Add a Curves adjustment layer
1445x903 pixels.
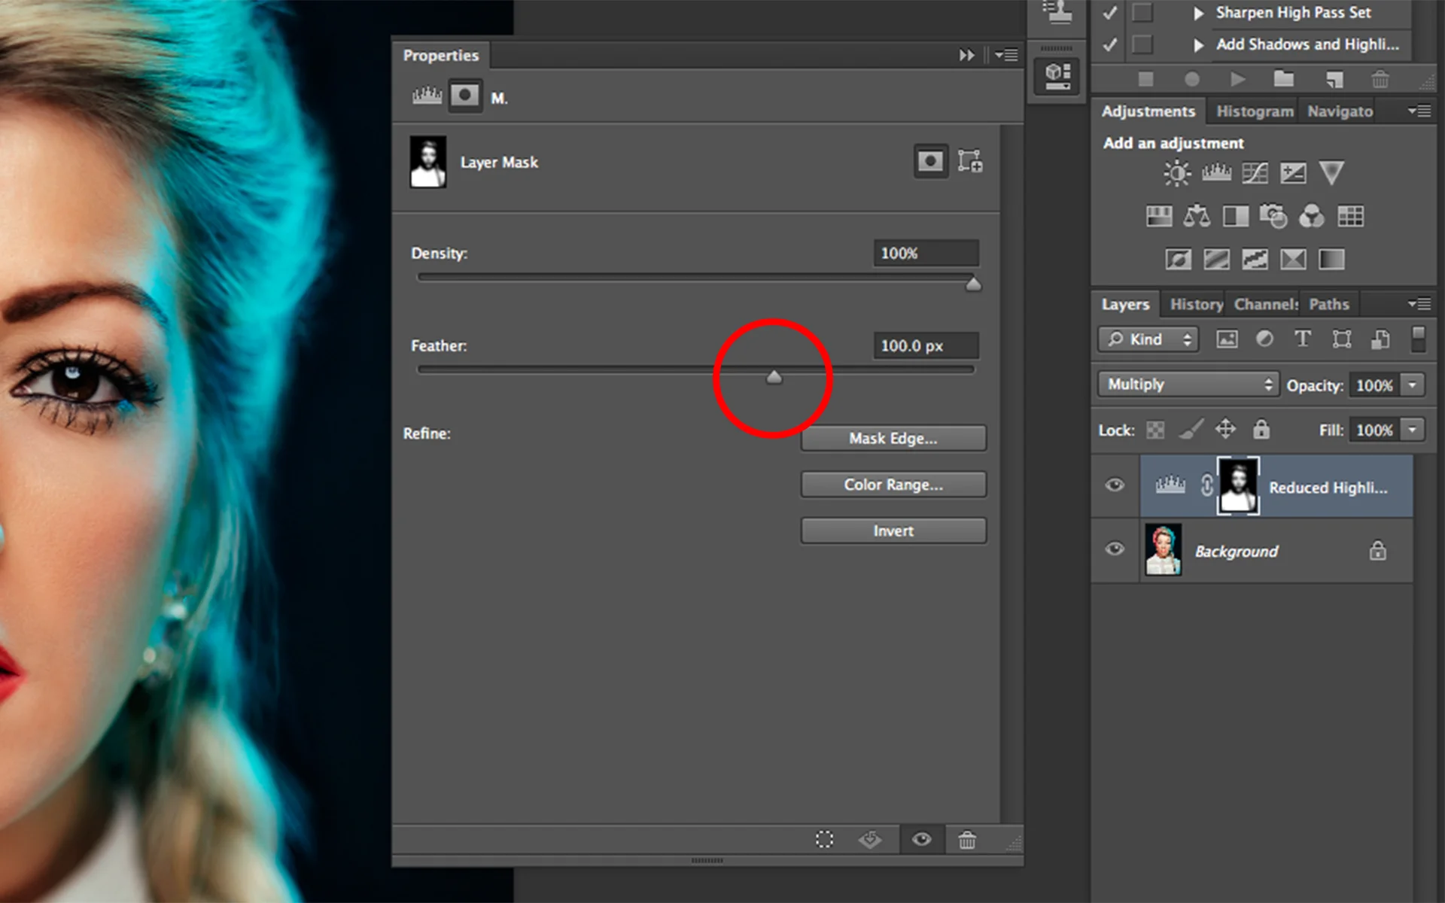click(1255, 174)
